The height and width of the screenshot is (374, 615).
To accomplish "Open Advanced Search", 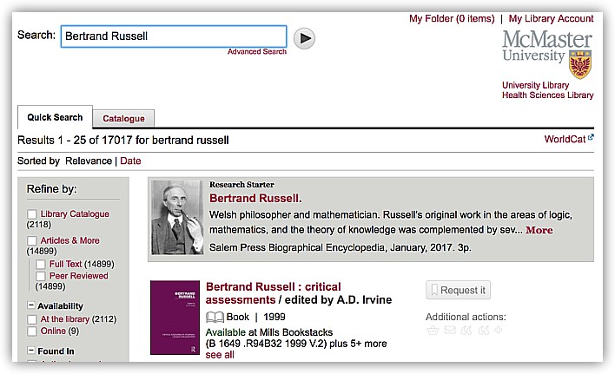I will coord(257,51).
